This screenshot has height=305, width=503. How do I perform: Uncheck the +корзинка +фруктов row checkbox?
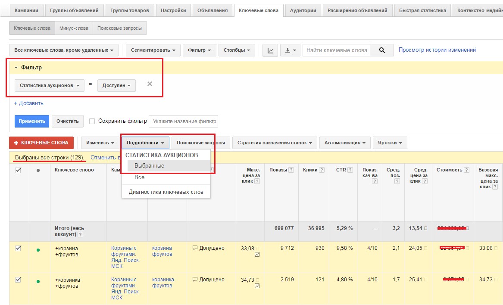pos(18,280)
